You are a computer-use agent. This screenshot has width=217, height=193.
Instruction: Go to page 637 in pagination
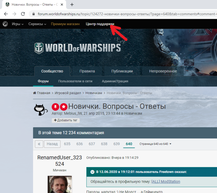coord(92,144)
